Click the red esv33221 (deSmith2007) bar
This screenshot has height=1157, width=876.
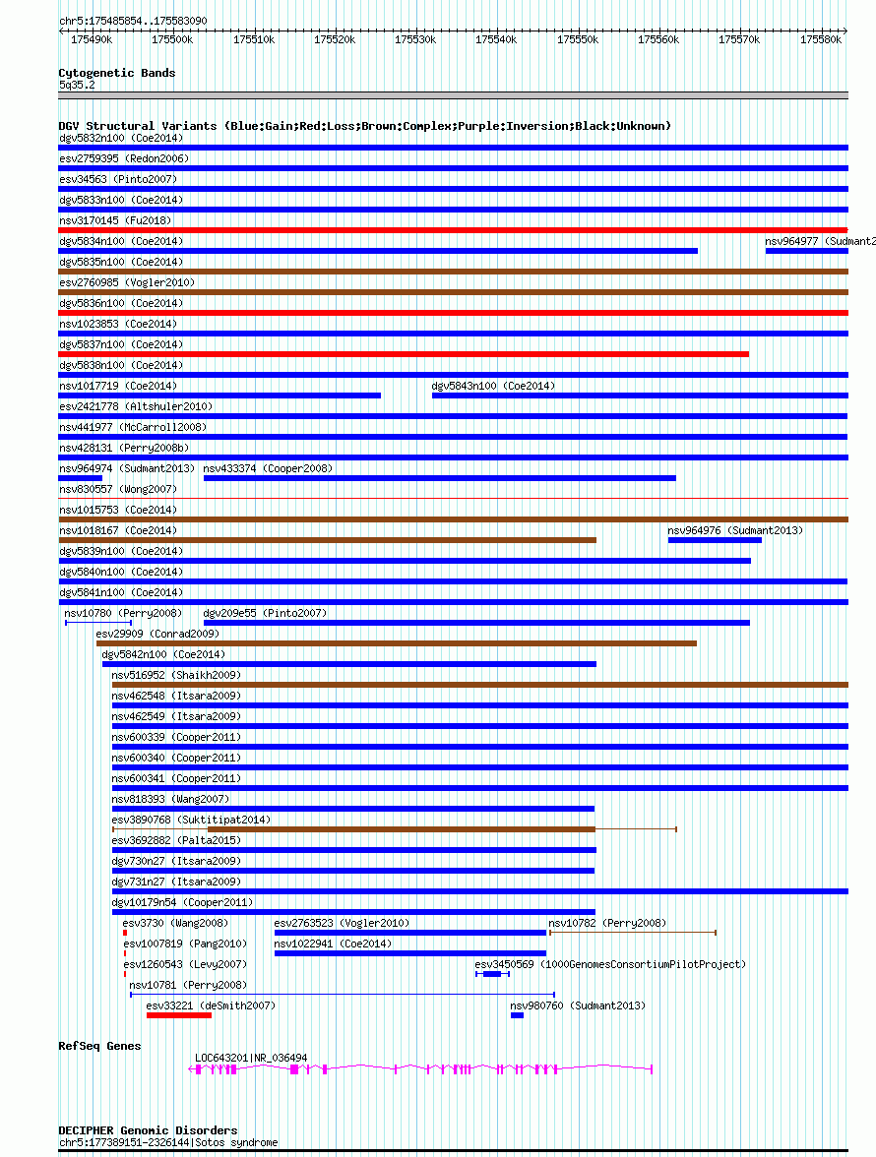pos(179,1015)
